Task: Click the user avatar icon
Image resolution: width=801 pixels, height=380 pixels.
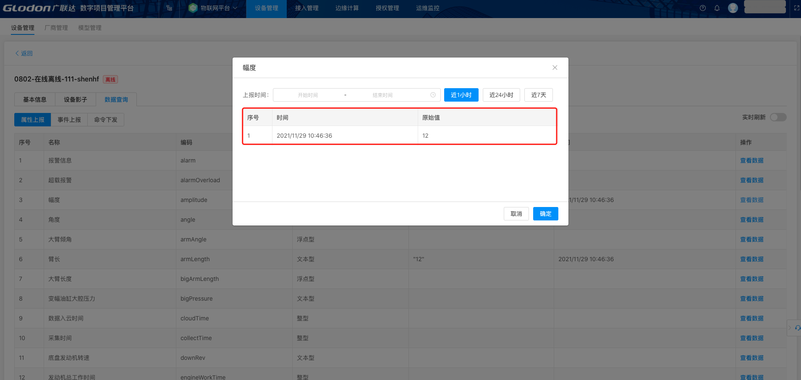Action: click(x=733, y=8)
